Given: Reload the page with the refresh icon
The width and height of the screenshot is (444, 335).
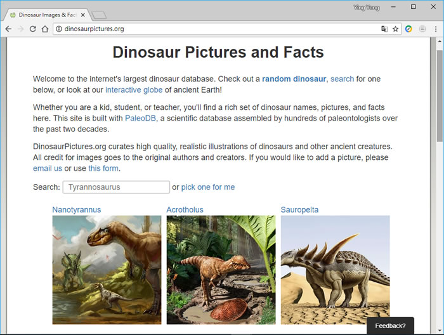Looking at the screenshot, I should [x=32, y=29].
